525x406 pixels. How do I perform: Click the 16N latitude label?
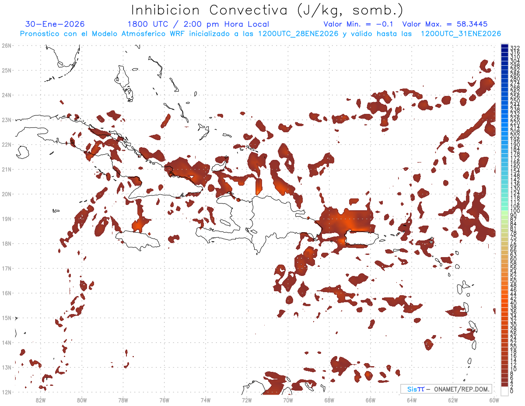[7, 293]
